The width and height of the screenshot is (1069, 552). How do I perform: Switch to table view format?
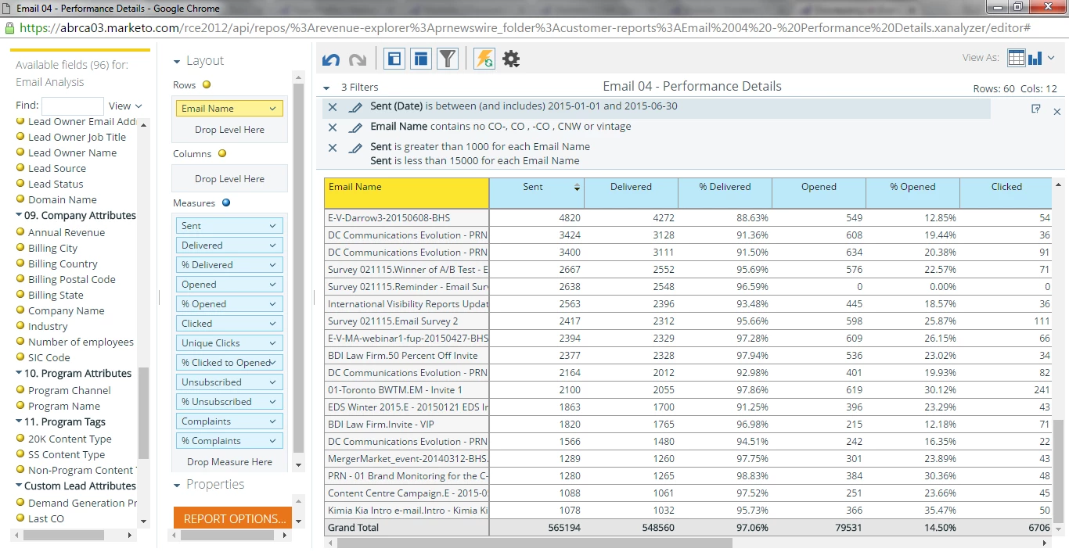coord(1016,58)
